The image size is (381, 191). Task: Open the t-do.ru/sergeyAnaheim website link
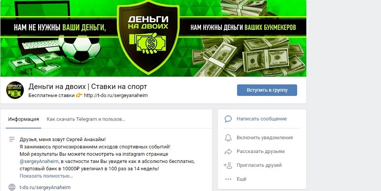pyautogui.click(x=45, y=187)
